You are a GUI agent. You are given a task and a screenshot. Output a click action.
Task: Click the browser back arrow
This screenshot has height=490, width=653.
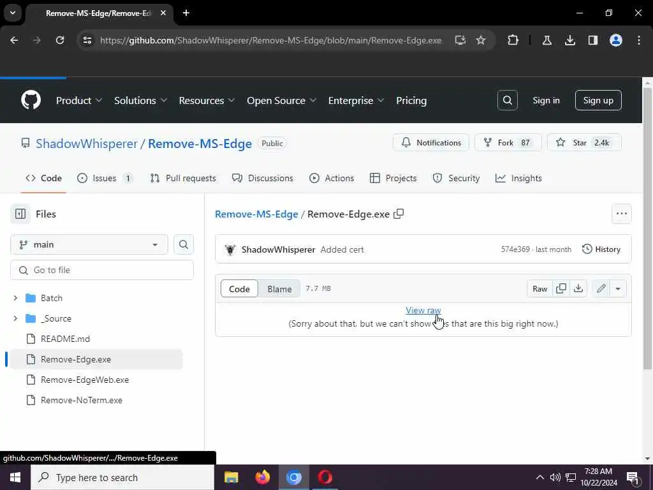click(14, 40)
